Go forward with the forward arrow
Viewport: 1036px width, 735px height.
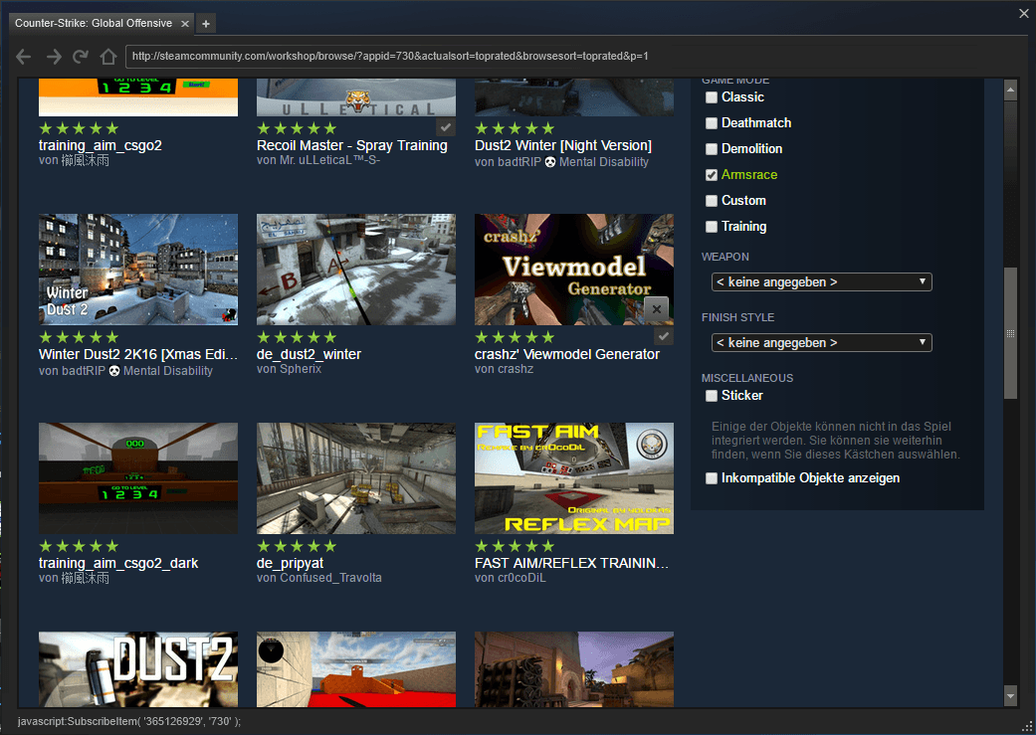click(54, 57)
